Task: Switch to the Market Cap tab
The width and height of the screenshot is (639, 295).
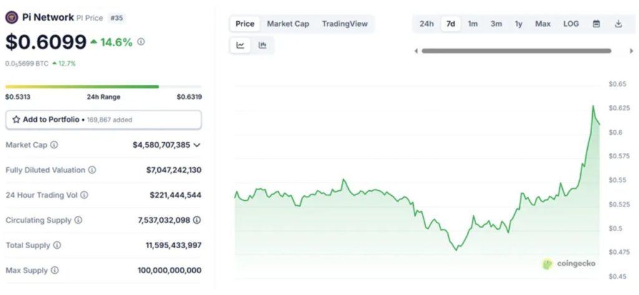Action: (x=288, y=24)
